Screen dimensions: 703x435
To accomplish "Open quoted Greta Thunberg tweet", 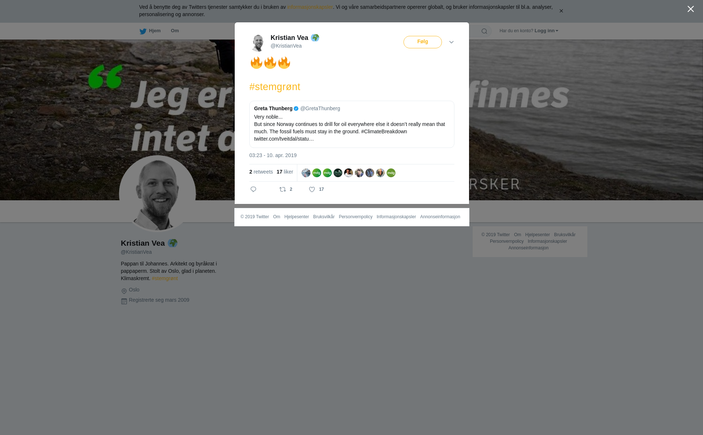I will point(352,124).
